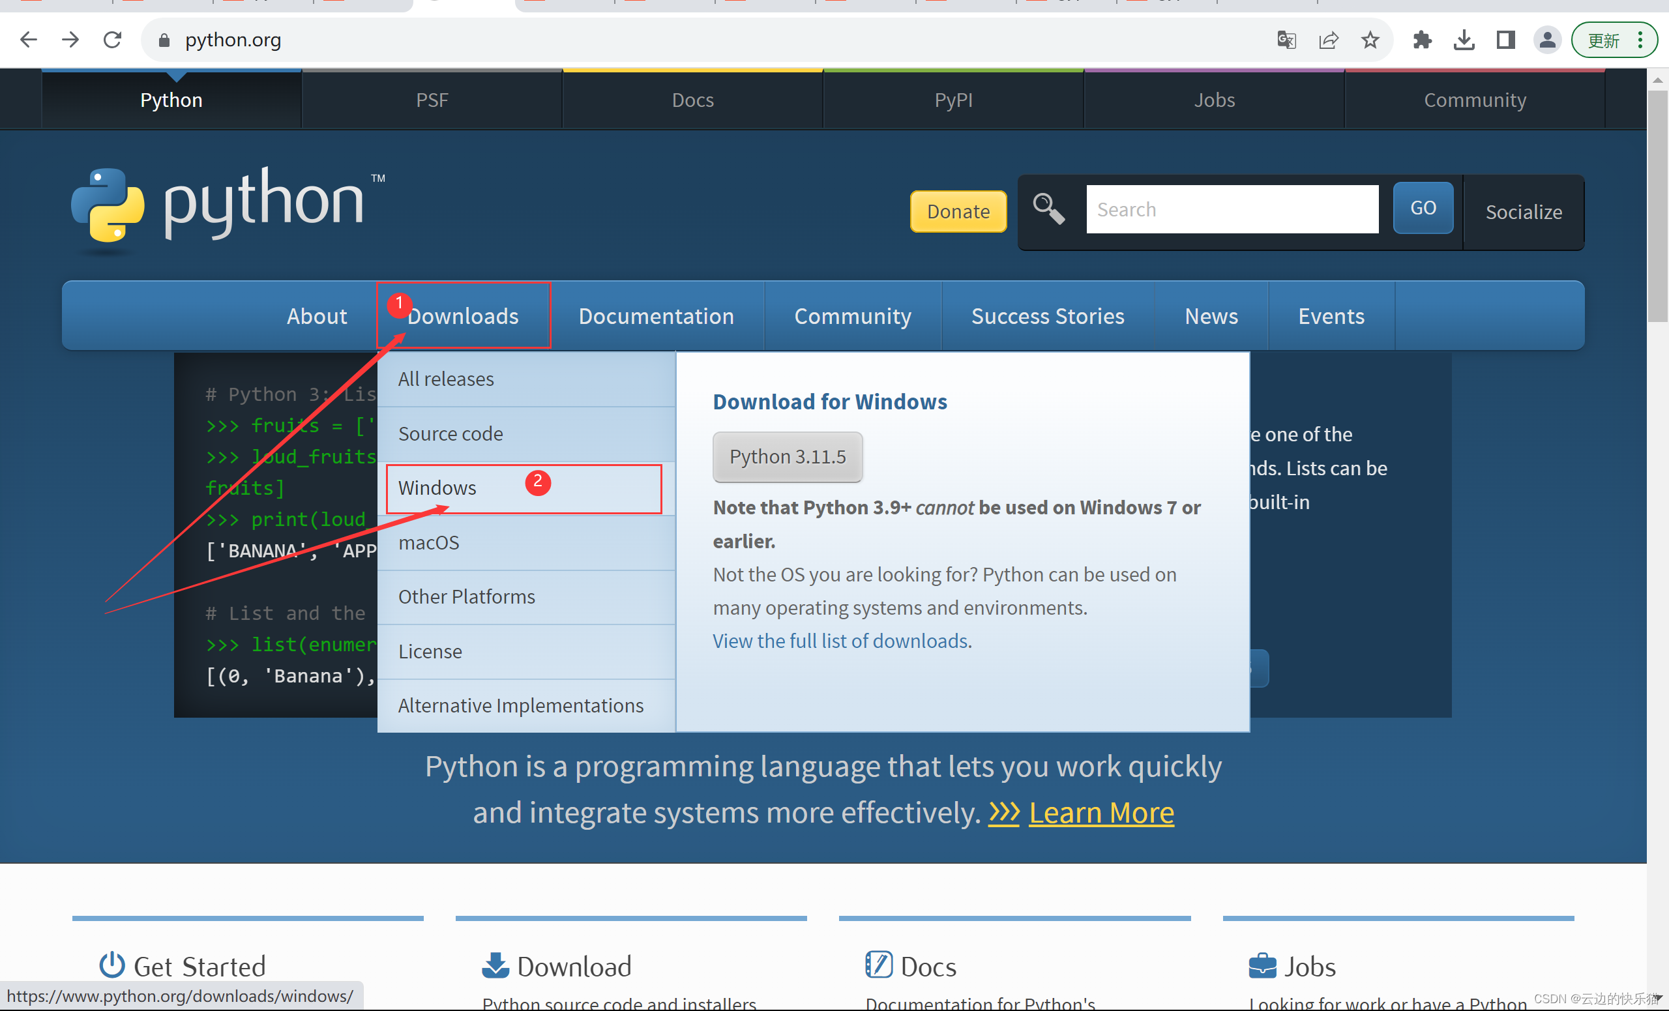Choose Source code in Downloads menu
The image size is (1669, 1011).
(526, 434)
